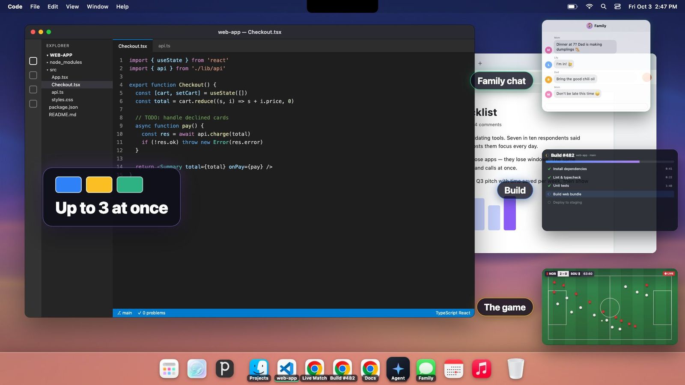Screen dimensions: 685x385
Task: Open the Trash in the dock
Action: (516, 369)
